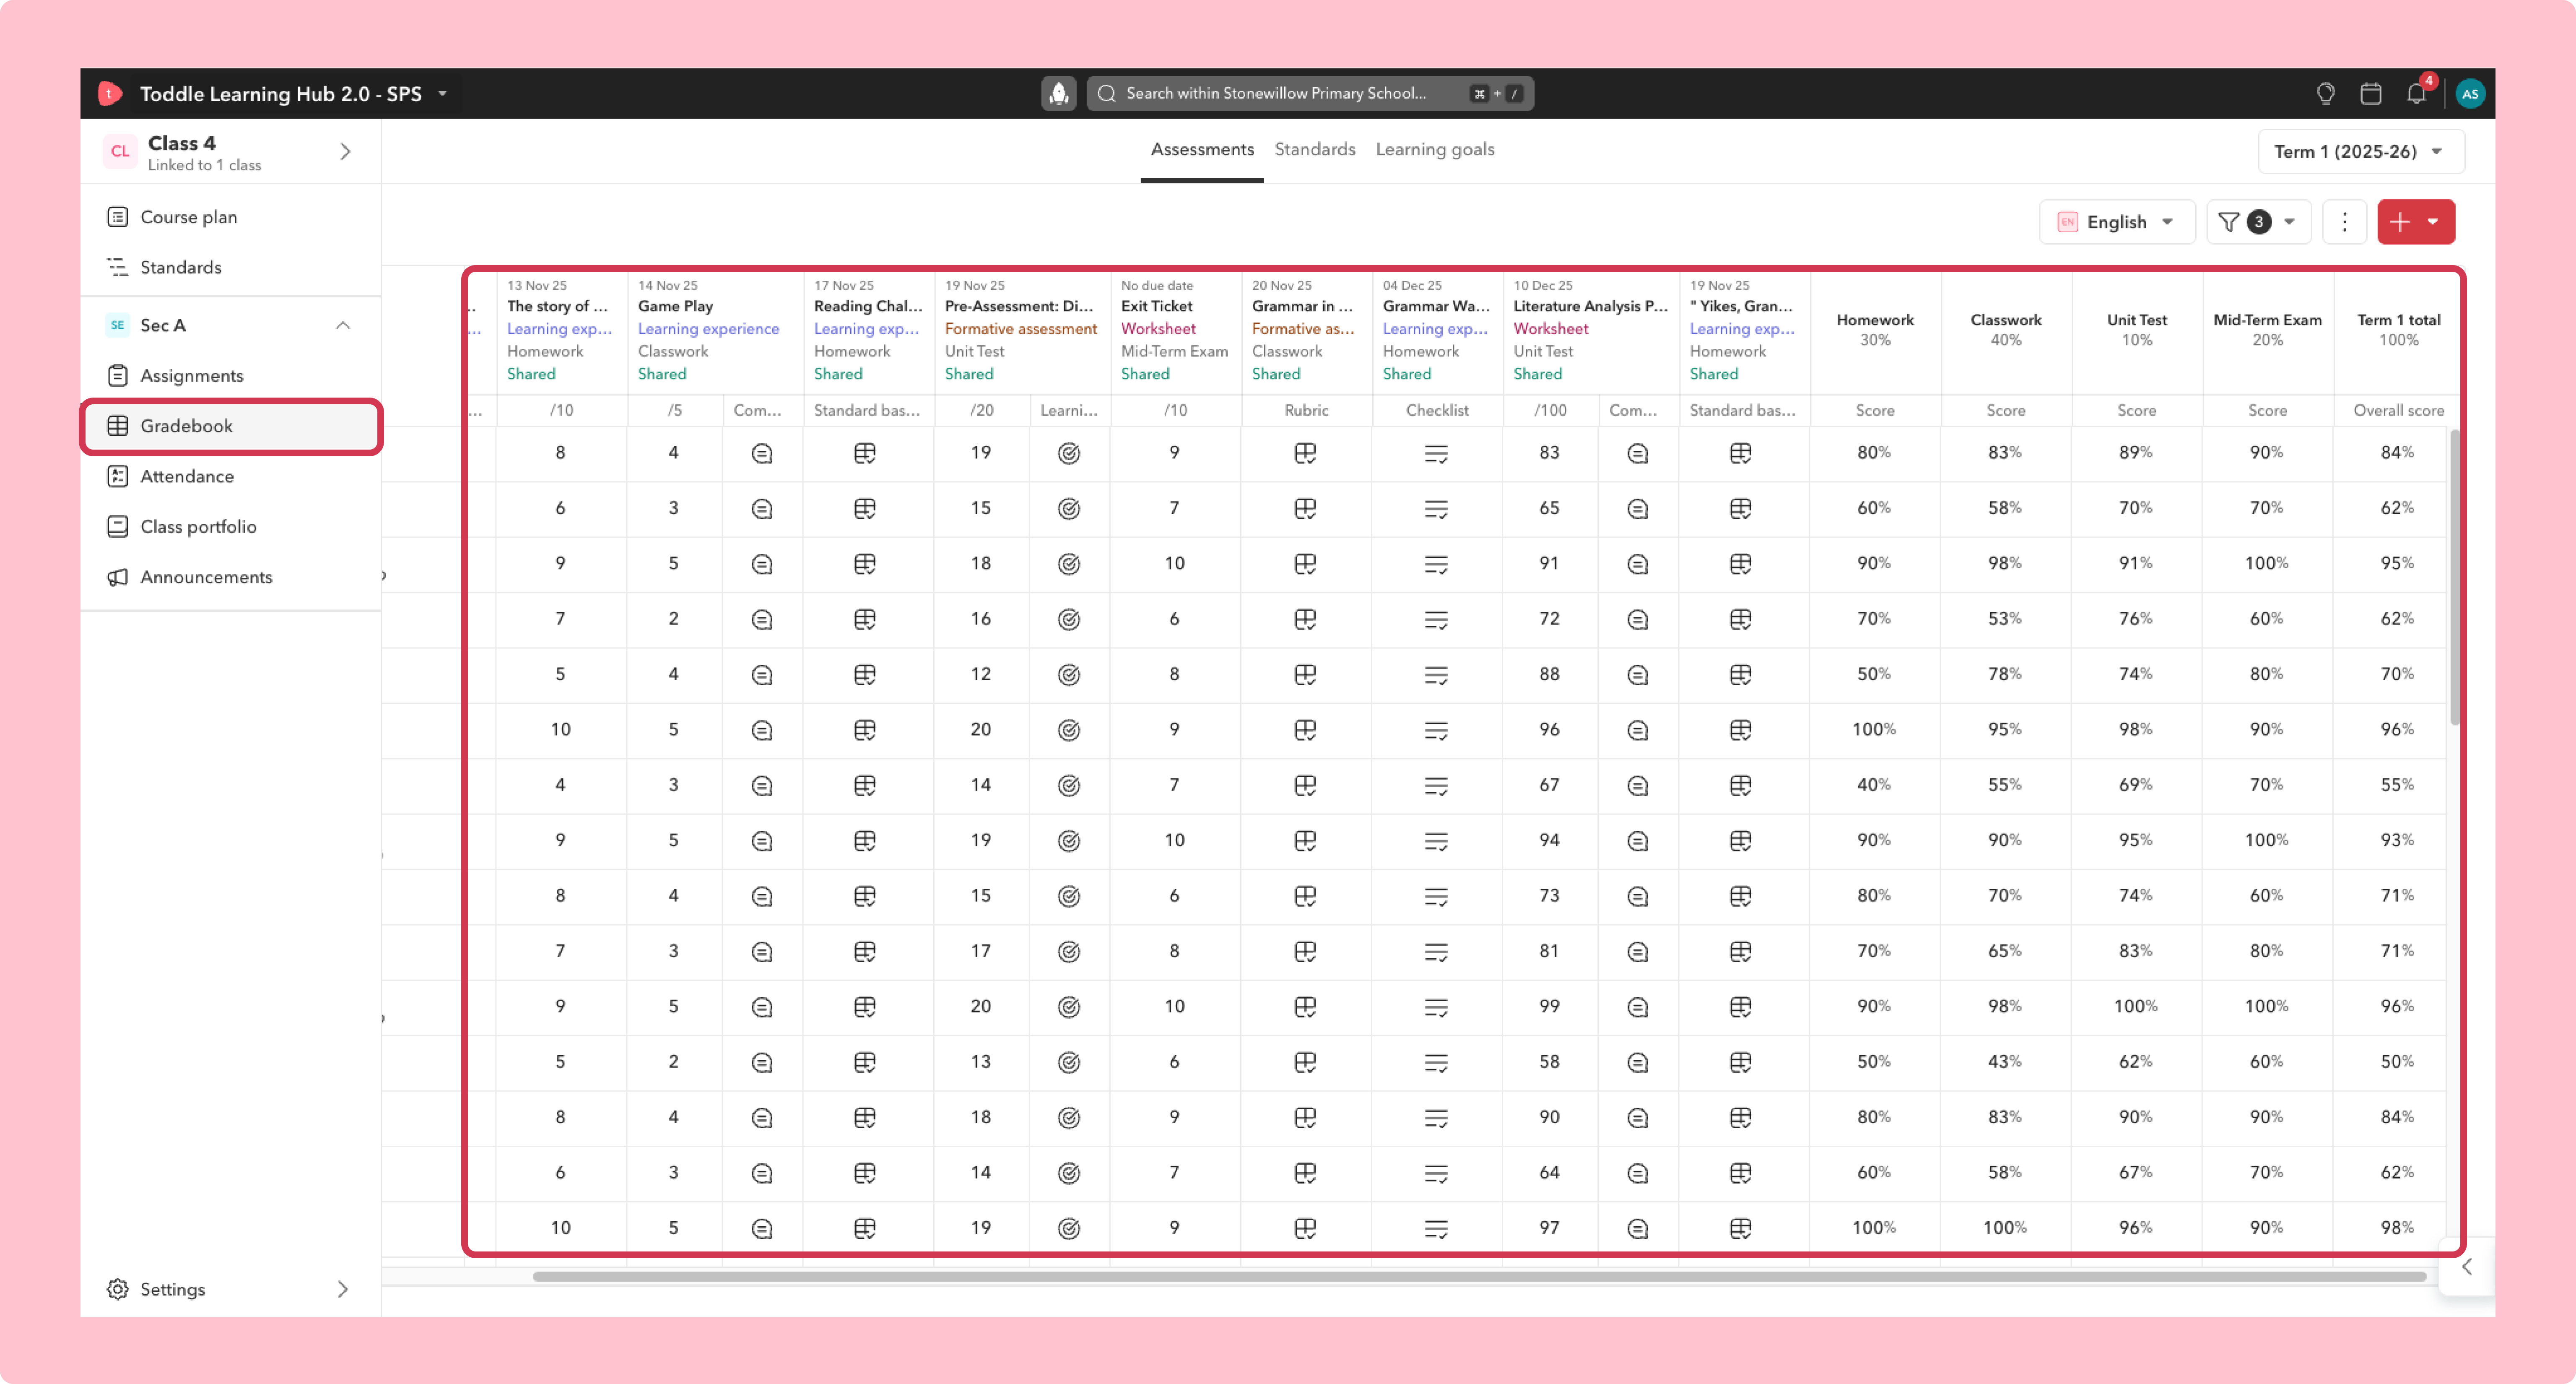Viewport: 2576px width, 1384px height.
Task: Open rubric icon in first row Grammar column
Action: point(1305,454)
